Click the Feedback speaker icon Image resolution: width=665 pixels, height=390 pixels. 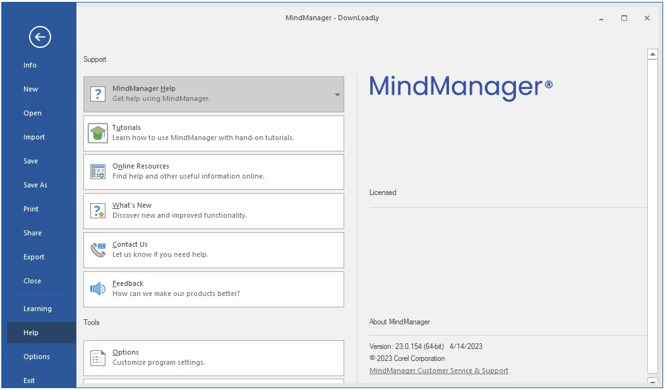pyautogui.click(x=98, y=288)
